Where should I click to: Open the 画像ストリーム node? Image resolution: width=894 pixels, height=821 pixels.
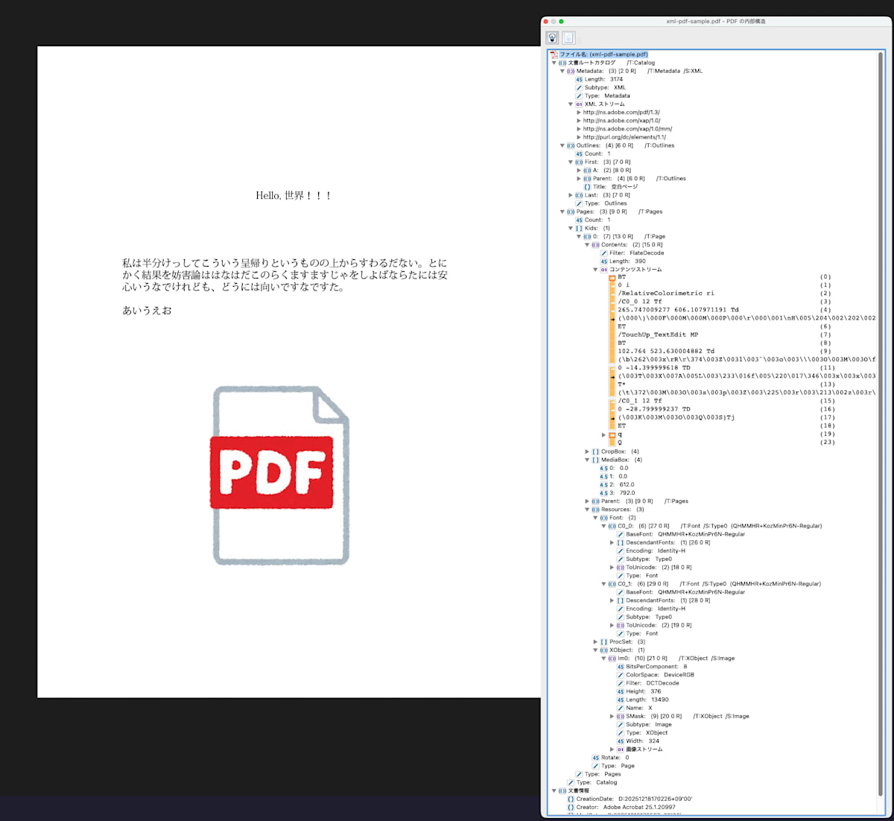[x=639, y=749]
